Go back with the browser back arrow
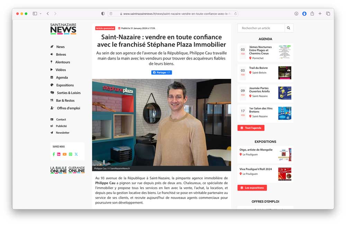Screen dimensions: 346x225 (x=48, y=13)
